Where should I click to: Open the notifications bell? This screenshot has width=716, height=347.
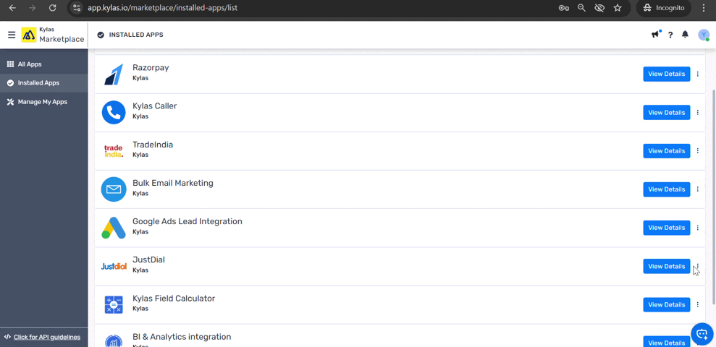pyautogui.click(x=685, y=35)
